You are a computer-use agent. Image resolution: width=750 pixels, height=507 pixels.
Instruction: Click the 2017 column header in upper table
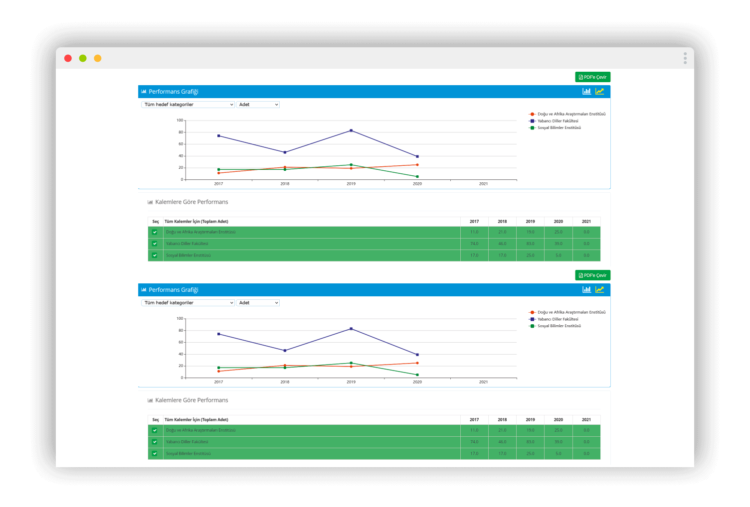474,222
